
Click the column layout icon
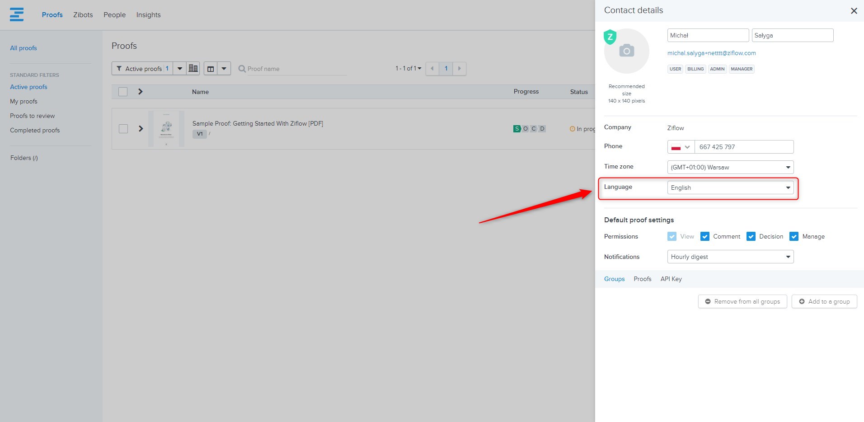pos(211,69)
